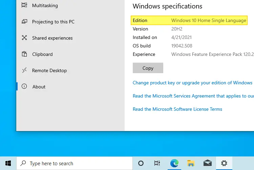Open Task View from the taskbar

(157, 163)
